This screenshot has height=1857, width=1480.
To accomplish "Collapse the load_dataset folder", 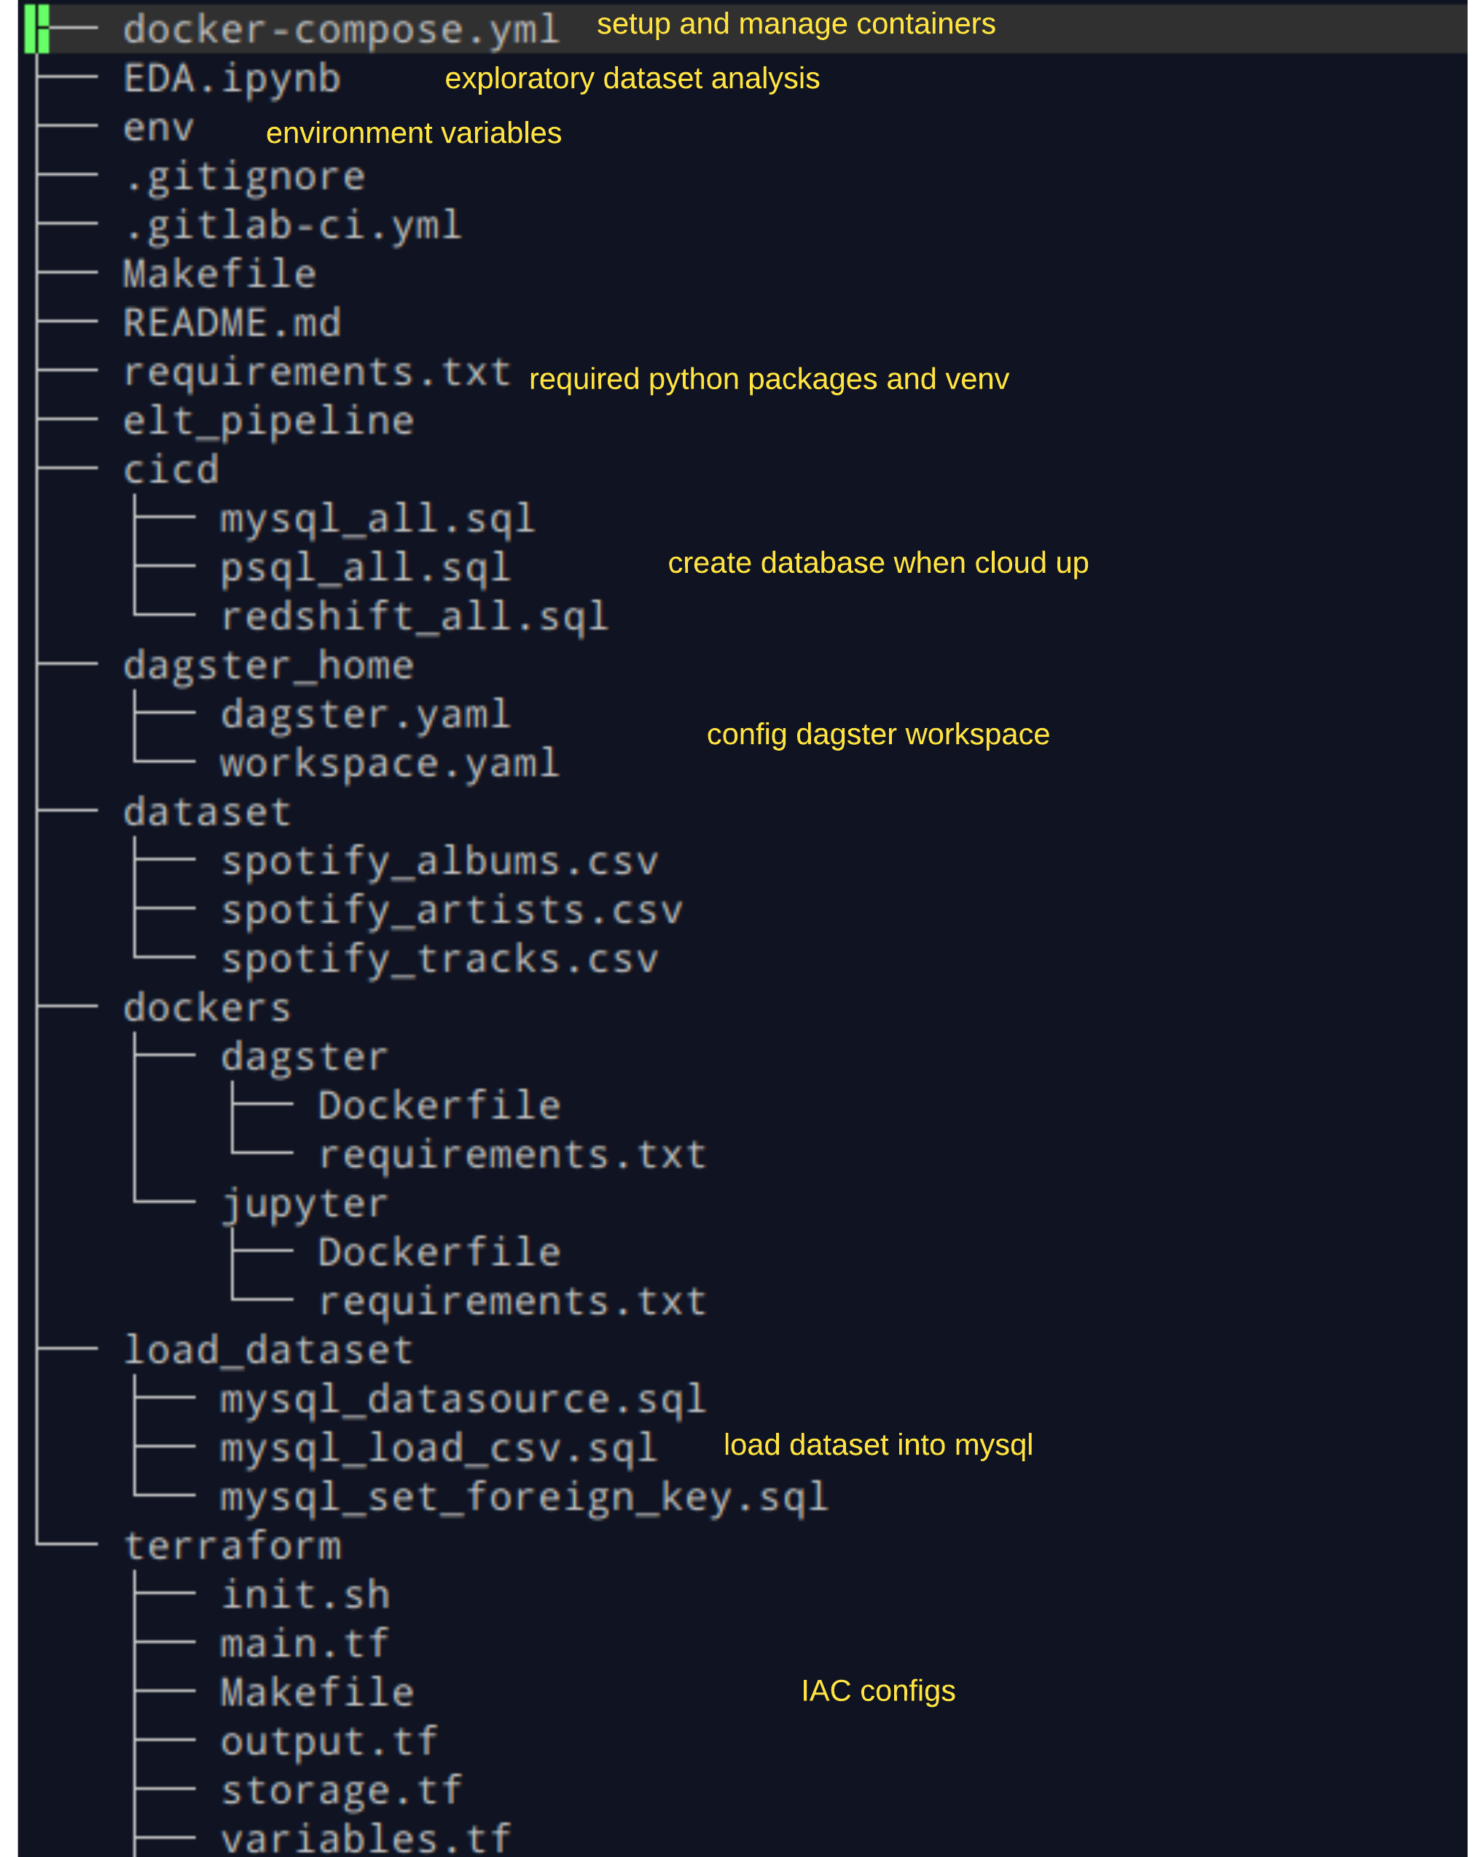I will (267, 1350).
